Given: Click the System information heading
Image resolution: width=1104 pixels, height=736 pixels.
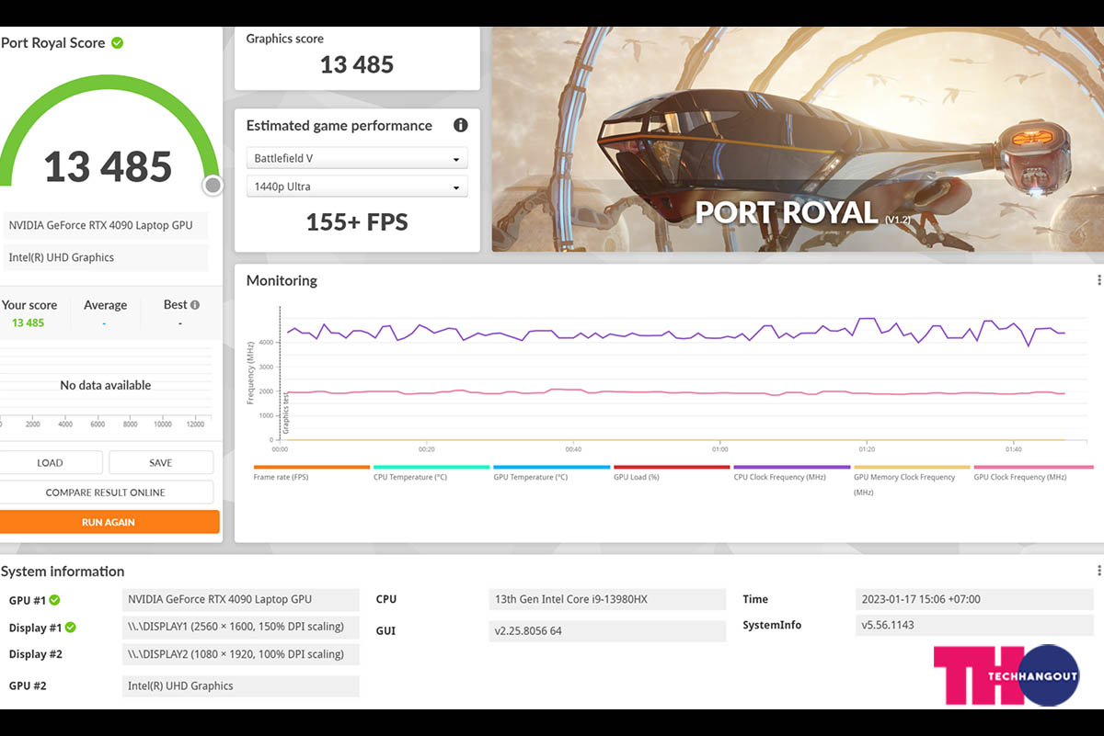Looking at the screenshot, I should (63, 571).
